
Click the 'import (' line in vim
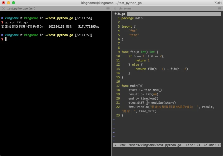pos(128,27)
